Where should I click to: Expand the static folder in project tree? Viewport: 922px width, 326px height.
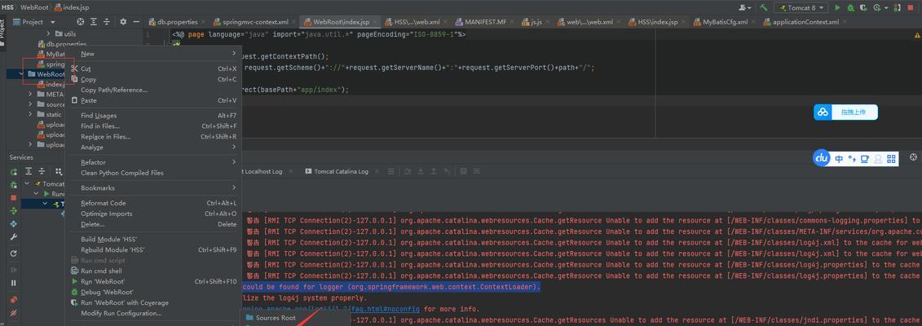coord(31,115)
